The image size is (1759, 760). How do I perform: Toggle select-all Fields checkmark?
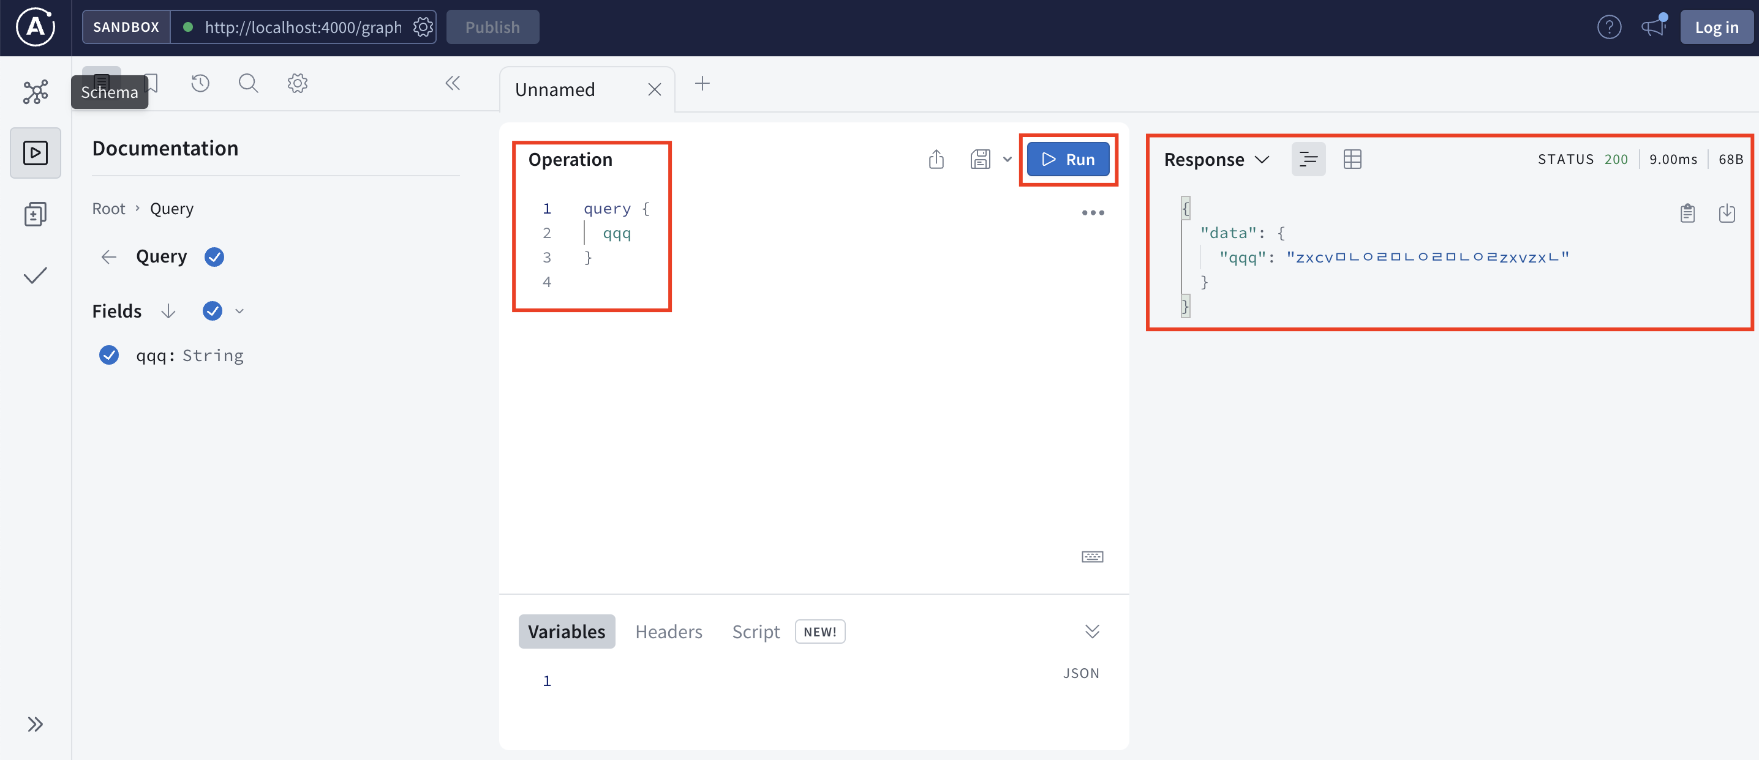point(213,311)
